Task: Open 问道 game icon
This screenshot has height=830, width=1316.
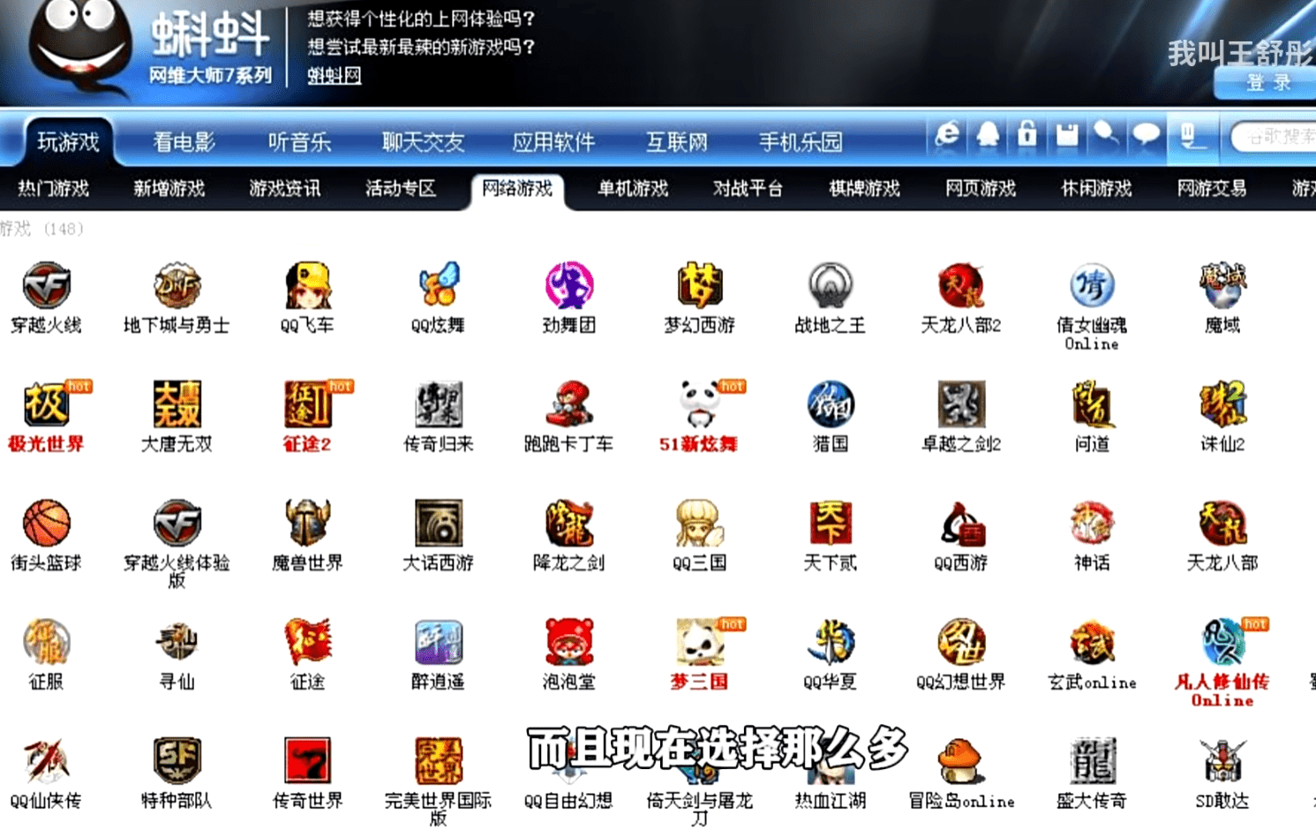Action: coord(1092,404)
